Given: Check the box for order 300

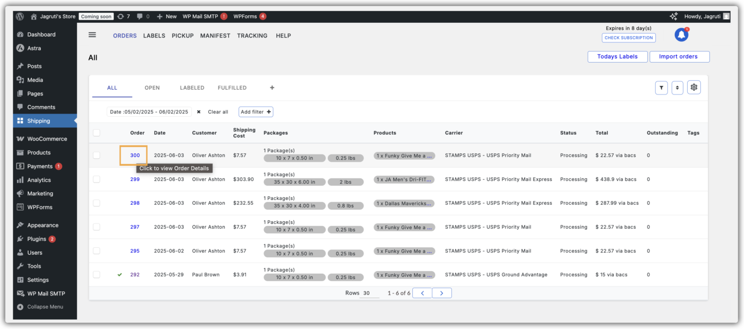Looking at the screenshot, I should pos(96,155).
